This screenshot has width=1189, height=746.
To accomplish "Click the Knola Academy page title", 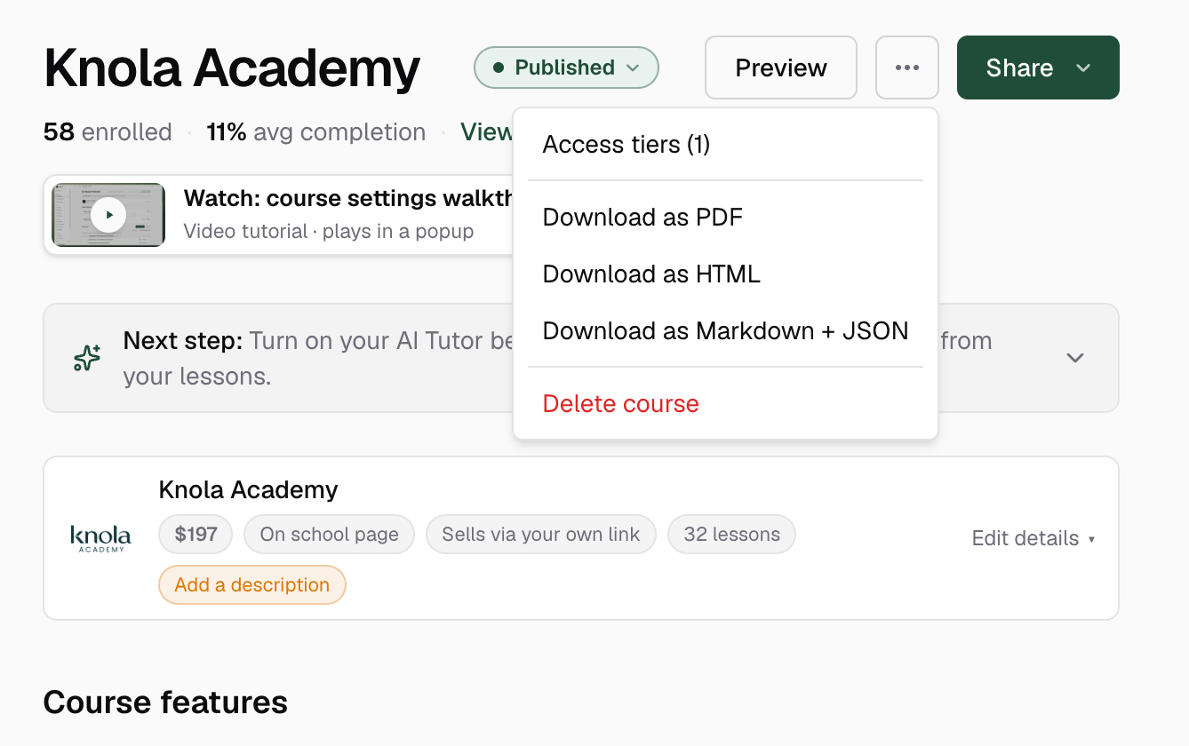I will pyautogui.click(x=232, y=68).
